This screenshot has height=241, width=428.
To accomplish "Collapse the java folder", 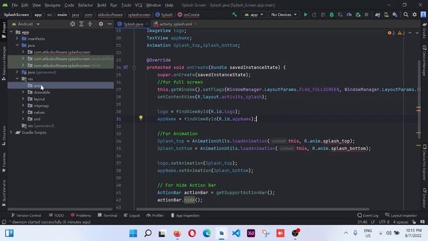I will click(x=17, y=46).
